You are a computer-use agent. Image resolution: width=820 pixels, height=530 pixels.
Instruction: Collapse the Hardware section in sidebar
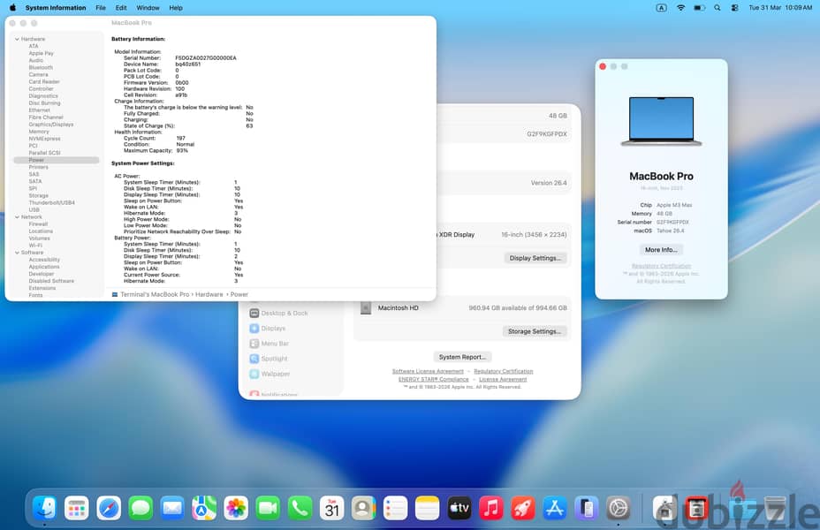pos(18,39)
